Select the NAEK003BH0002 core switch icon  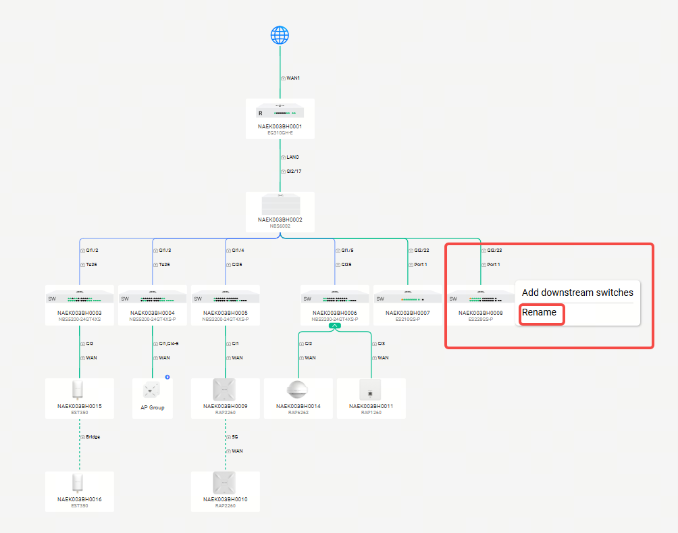[280, 203]
